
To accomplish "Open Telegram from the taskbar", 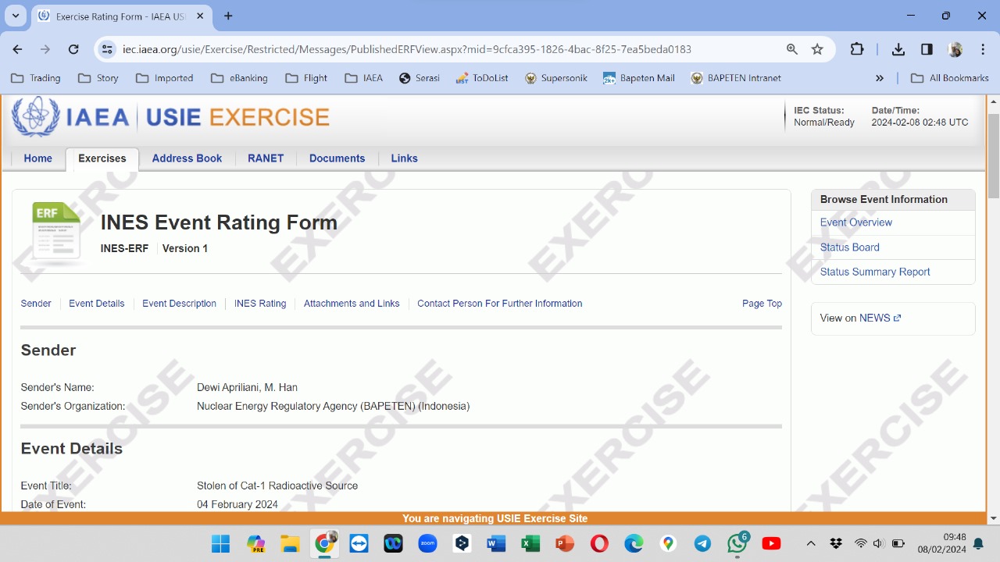I will (702, 543).
